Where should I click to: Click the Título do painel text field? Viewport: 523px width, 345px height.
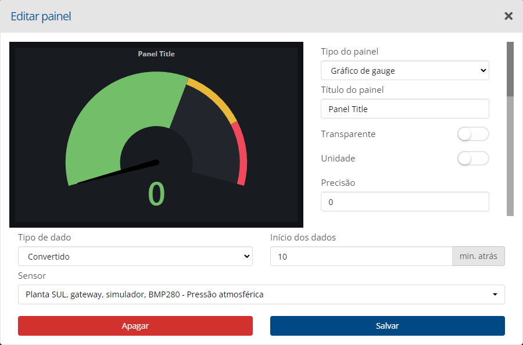click(404, 109)
